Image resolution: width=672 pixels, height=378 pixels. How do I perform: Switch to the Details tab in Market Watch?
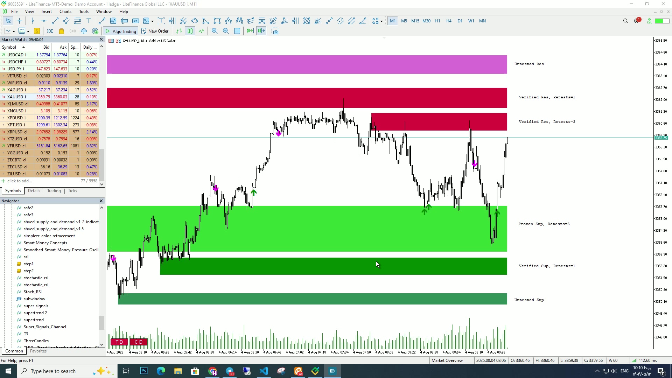point(34,191)
